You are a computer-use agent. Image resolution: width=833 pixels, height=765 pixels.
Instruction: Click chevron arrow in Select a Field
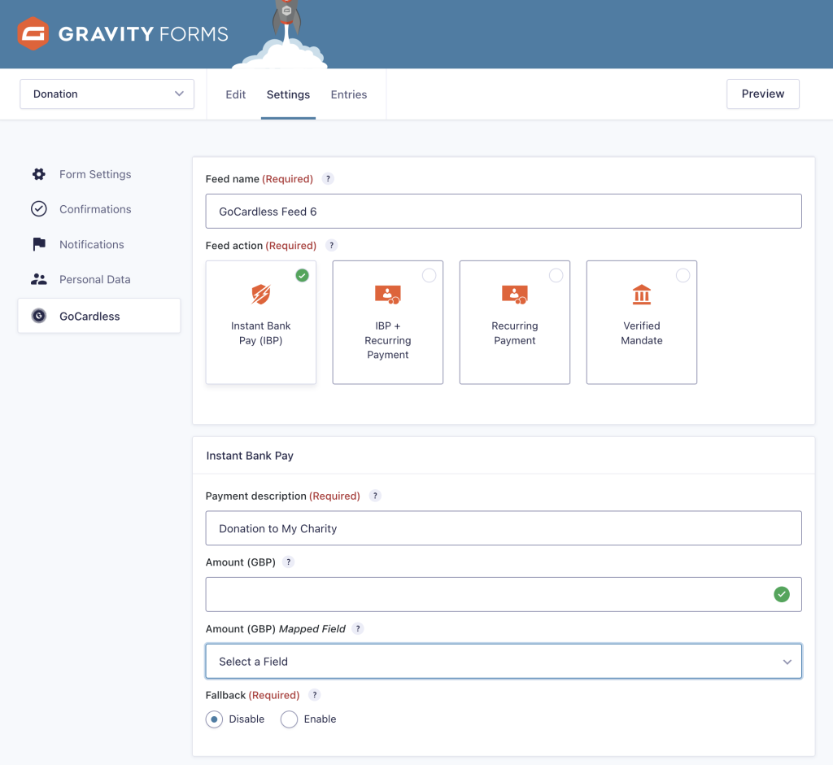pyautogui.click(x=787, y=662)
